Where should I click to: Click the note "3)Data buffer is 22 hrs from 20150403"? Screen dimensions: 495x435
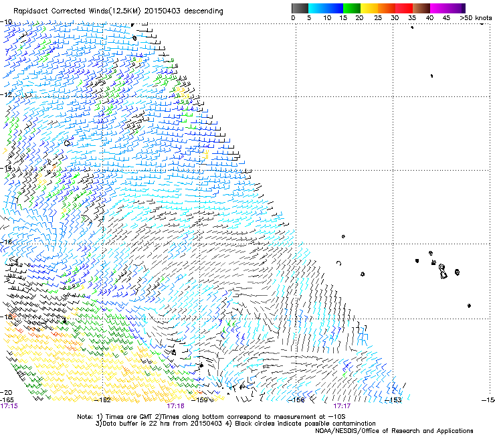[159, 424]
